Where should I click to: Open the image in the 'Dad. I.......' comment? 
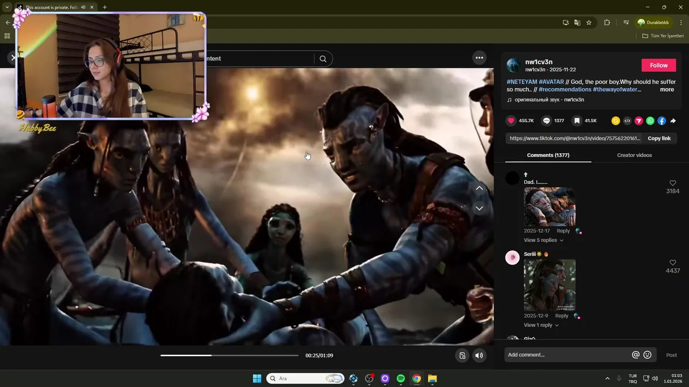point(550,206)
